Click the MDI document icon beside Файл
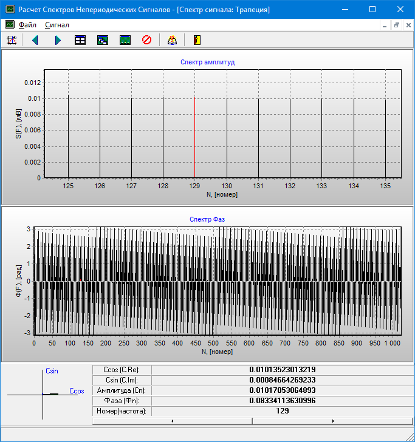This screenshot has height=442, width=415. [10, 25]
